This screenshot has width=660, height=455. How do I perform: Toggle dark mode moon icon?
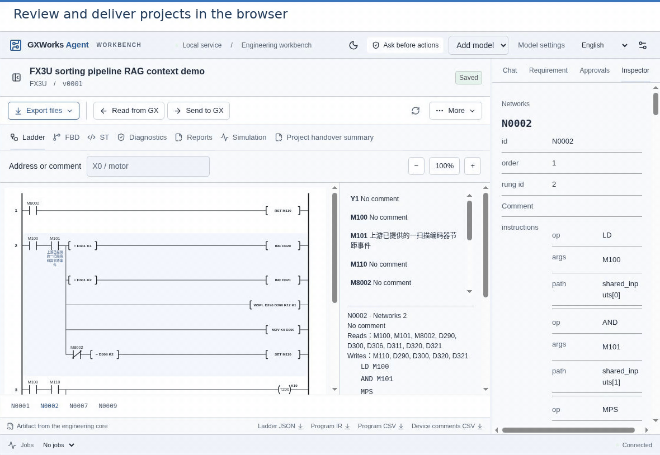(x=353, y=45)
